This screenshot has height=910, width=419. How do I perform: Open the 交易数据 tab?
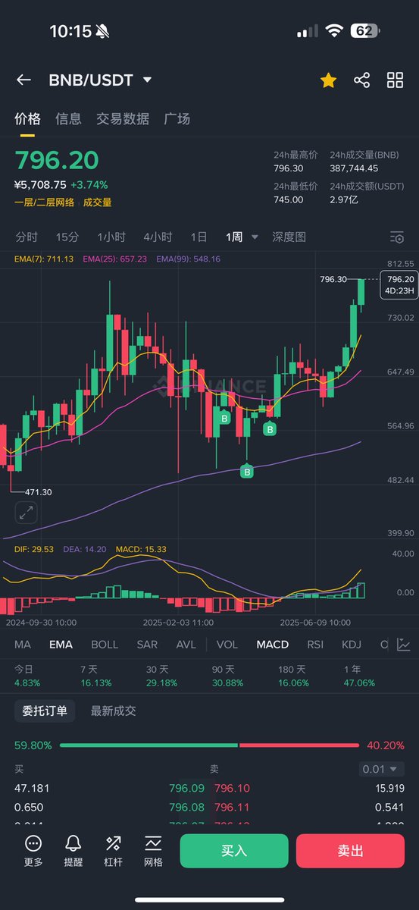tap(123, 118)
